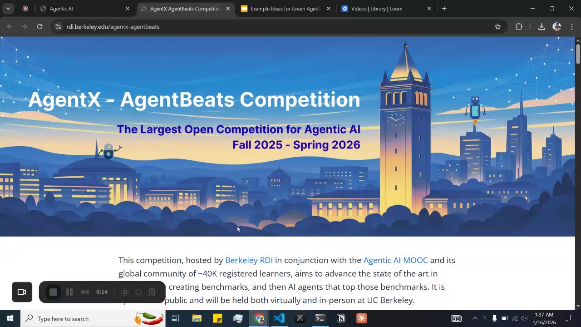Screen dimensions: 581x327
Task: Click the Chrome forward arrow
Action: (x=25, y=27)
